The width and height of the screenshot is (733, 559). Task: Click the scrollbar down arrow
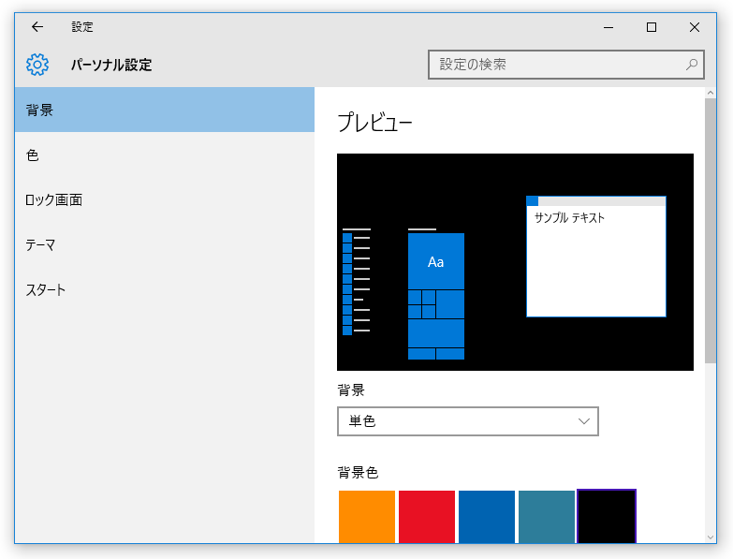tap(711, 537)
